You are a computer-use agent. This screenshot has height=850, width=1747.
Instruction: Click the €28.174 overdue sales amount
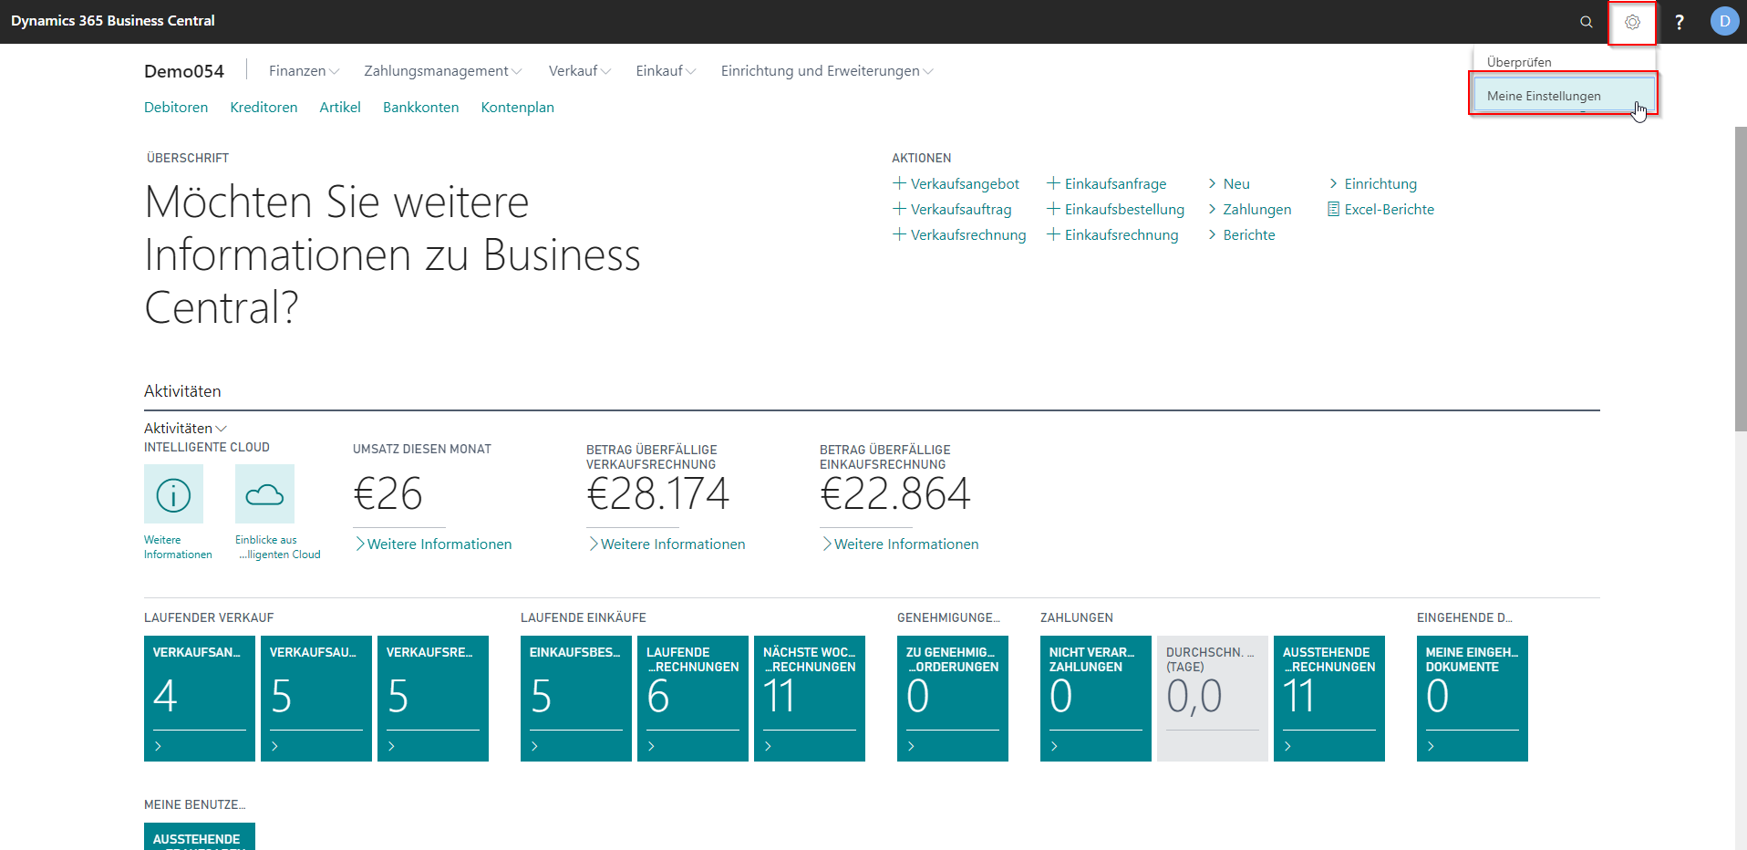657,494
